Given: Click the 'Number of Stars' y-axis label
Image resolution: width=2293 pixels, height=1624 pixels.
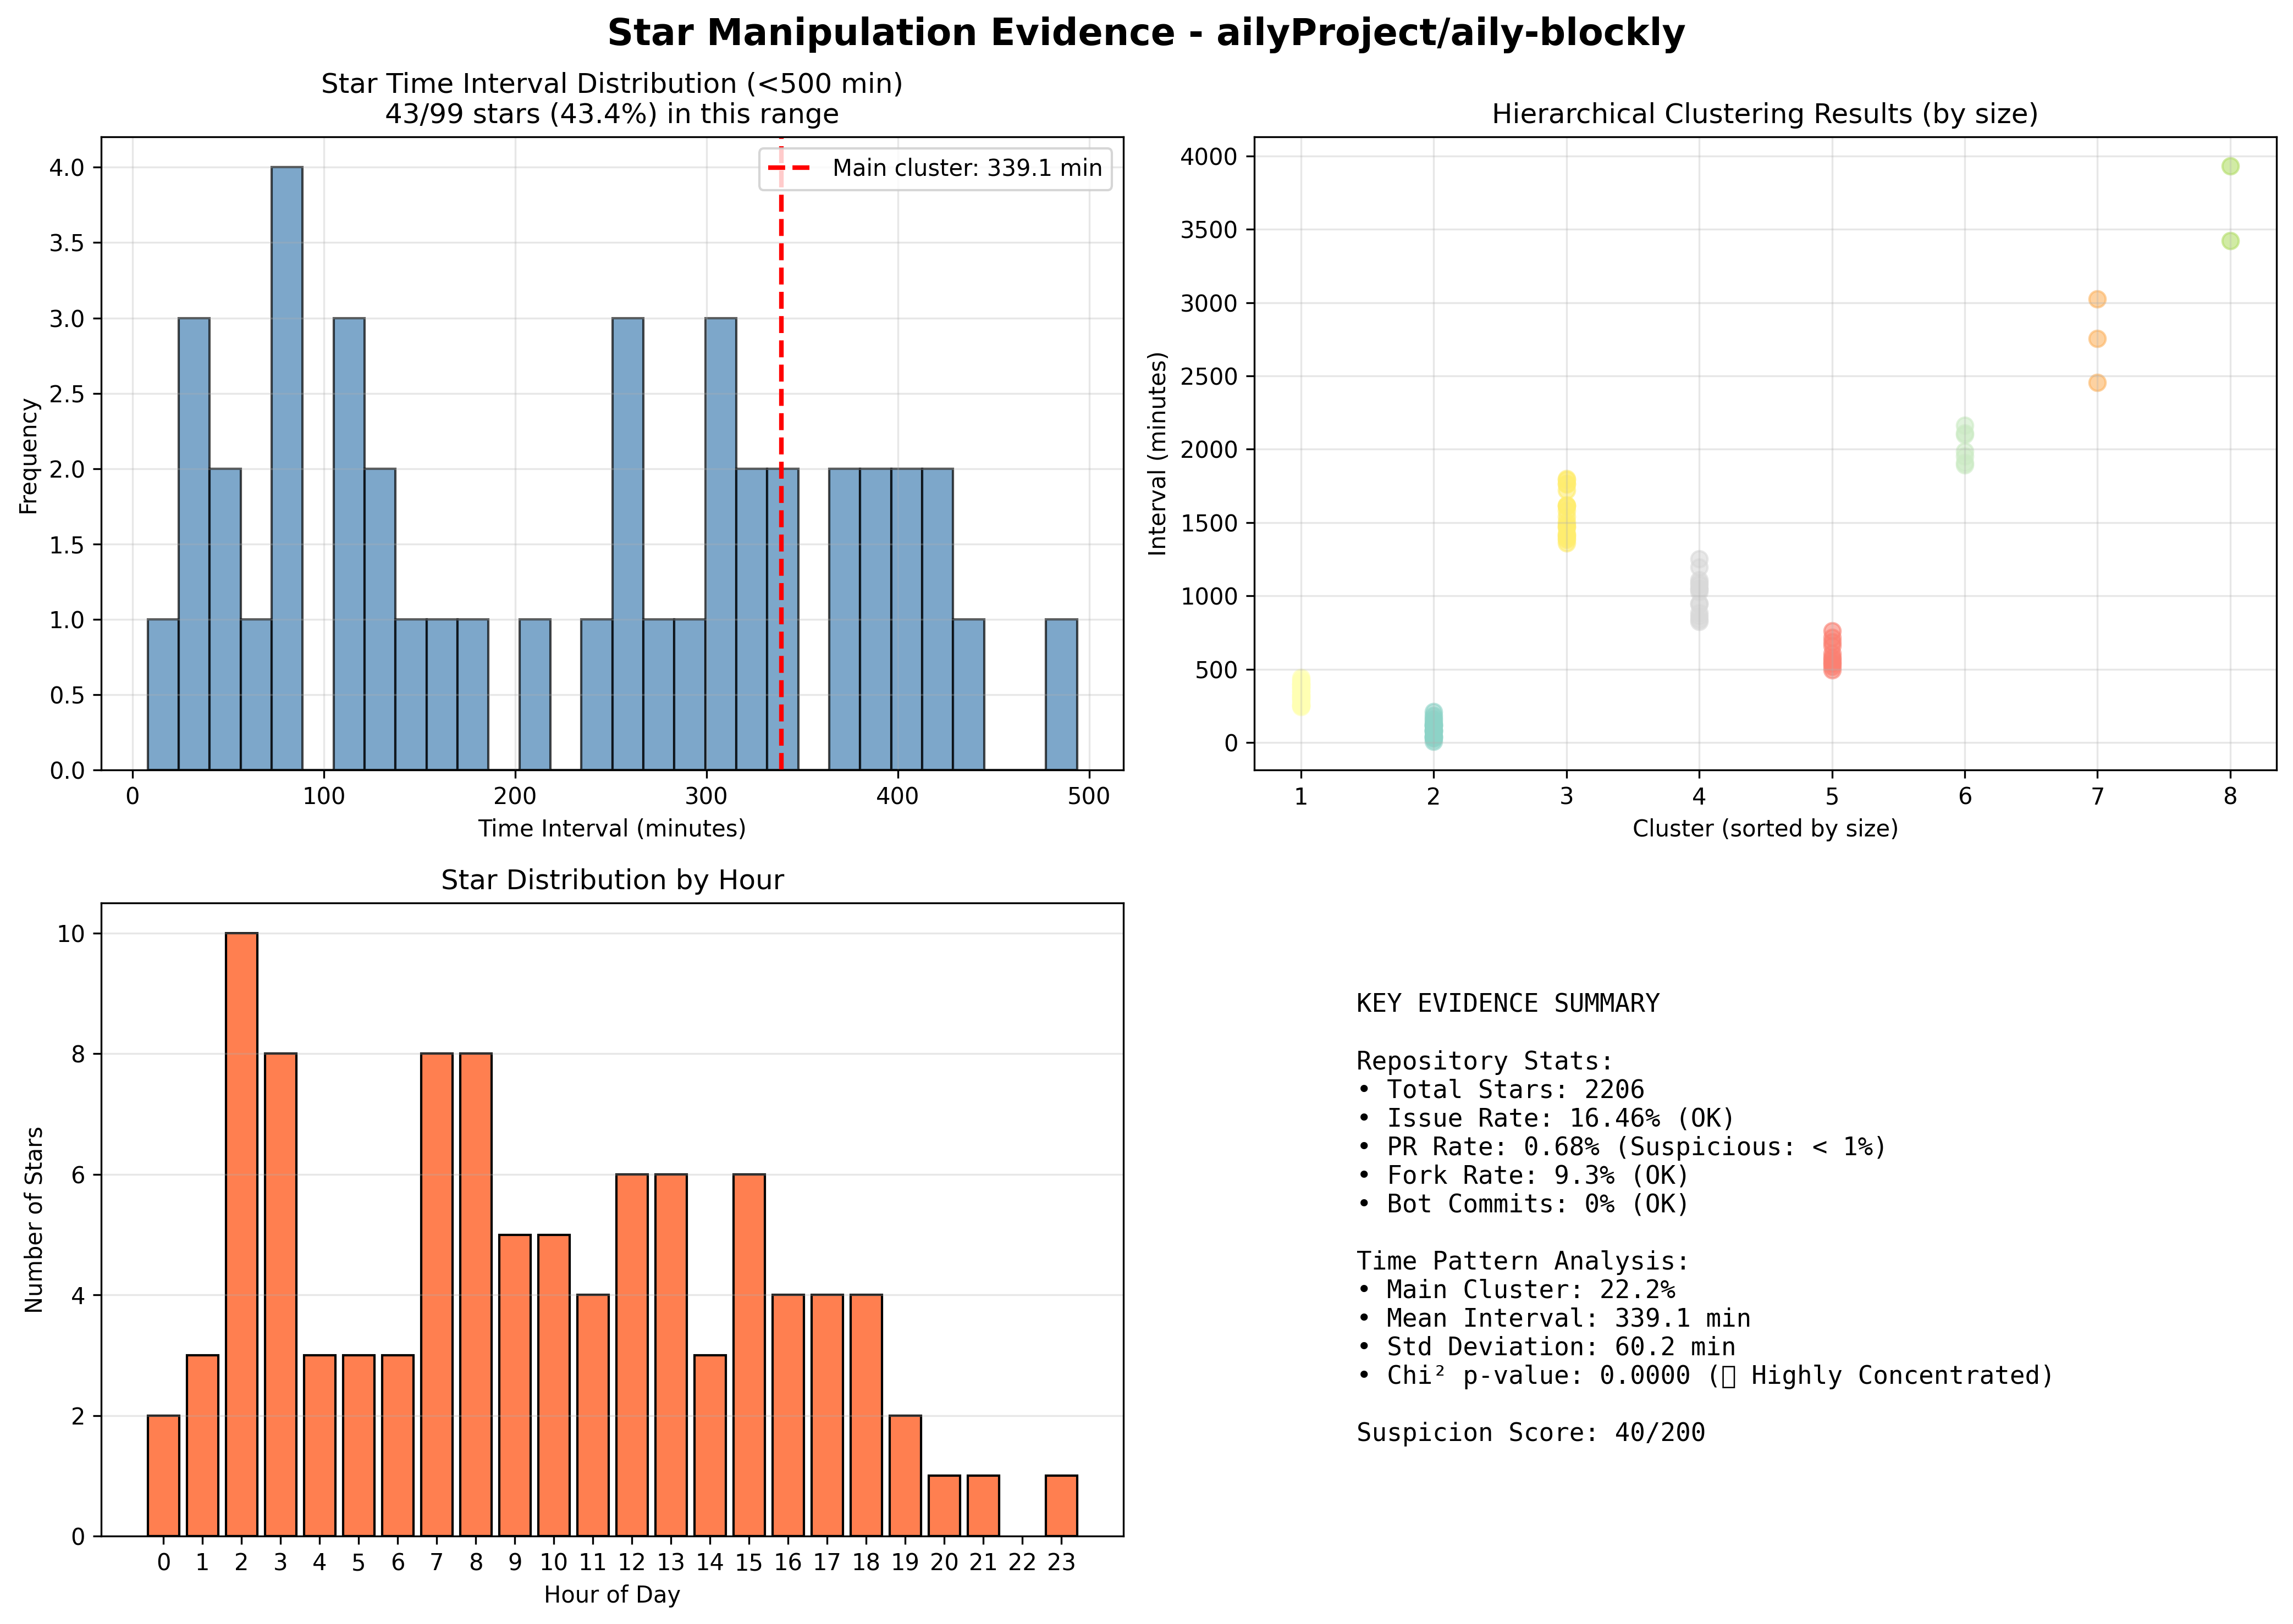Looking at the screenshot, I should (x=34, y=1219).
